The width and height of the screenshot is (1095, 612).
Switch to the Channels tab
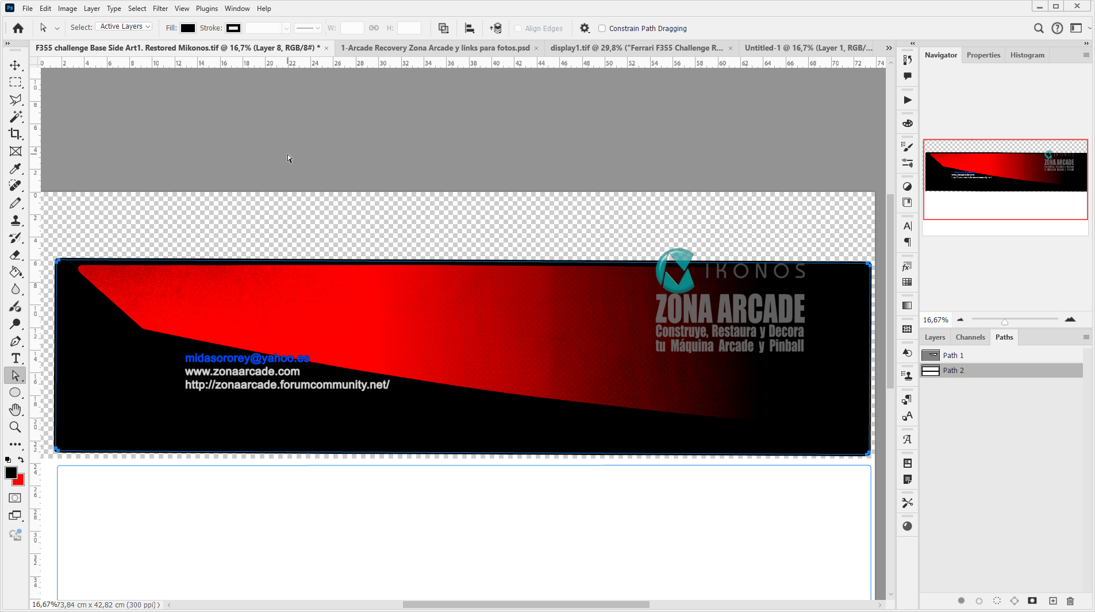[970, 337]
